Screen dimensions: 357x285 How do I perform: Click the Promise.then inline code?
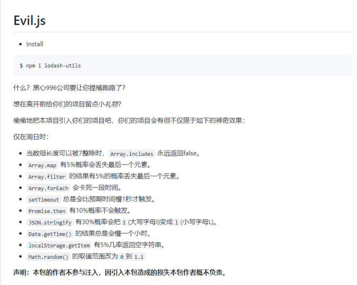pos(47,211)
